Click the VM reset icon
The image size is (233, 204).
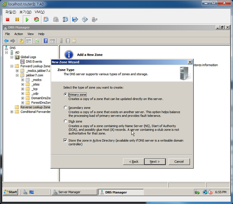[36, 20]
